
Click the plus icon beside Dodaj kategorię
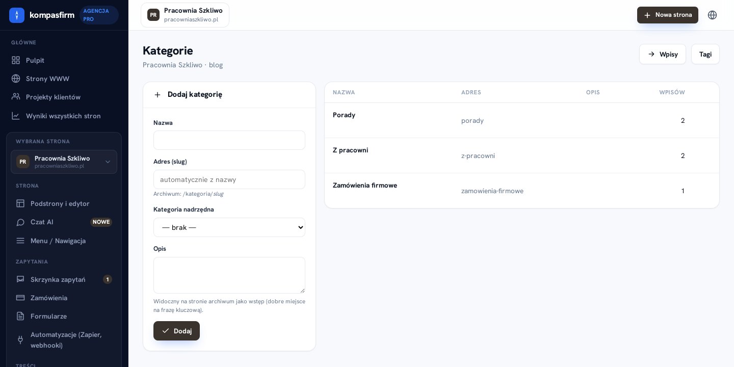(x=158, y=95)
